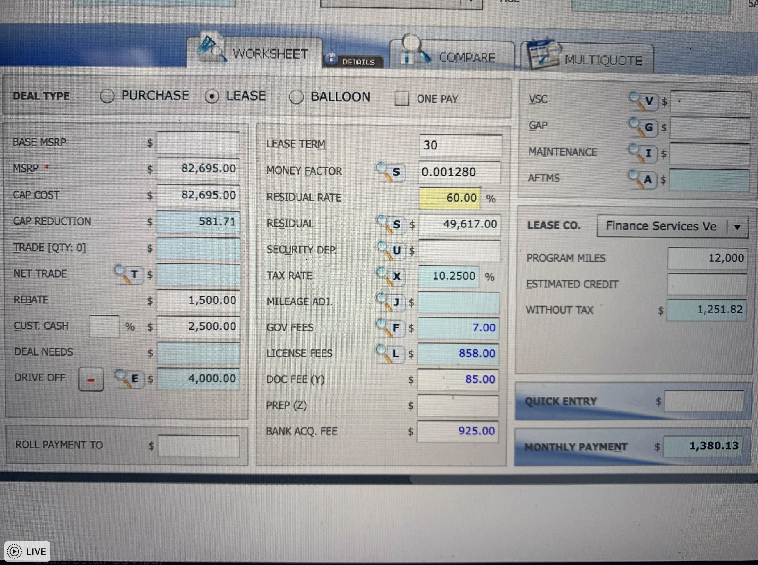
Task: Open VSC V lookup icon
Action: point(643,101)
